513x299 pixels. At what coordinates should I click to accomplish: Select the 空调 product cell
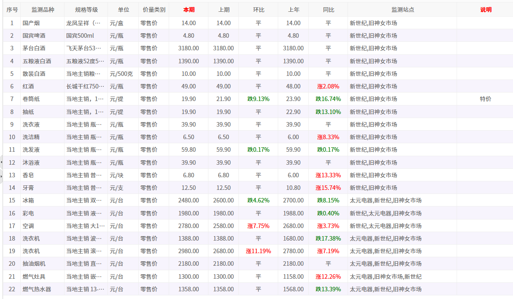coord(42,226)
